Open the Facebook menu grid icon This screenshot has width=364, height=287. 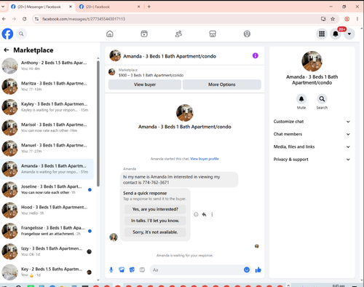(x=322, y=34)
